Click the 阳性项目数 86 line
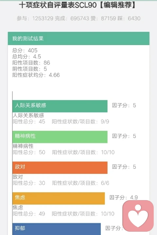The image size is (157, 235). 31,63
